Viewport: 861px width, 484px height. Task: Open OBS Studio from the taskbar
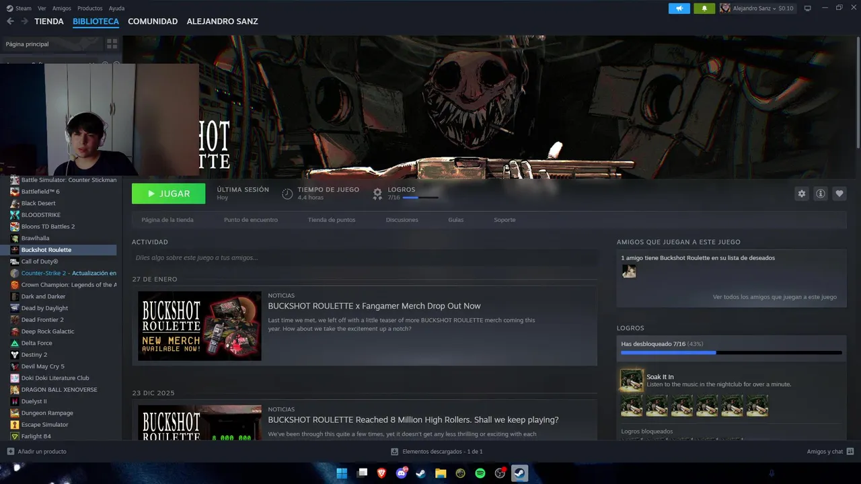[x=500, y=473]
